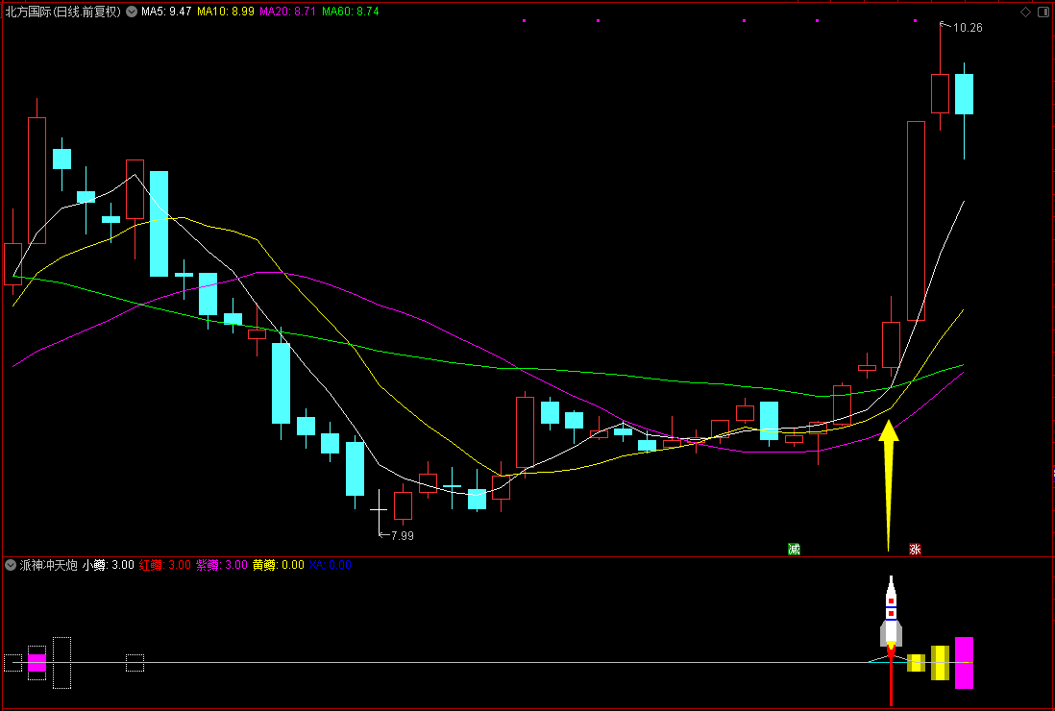This screenshot has width=1055, height=711.
Task: Select the MA10 moving average label
Action: tap(226, 12)
